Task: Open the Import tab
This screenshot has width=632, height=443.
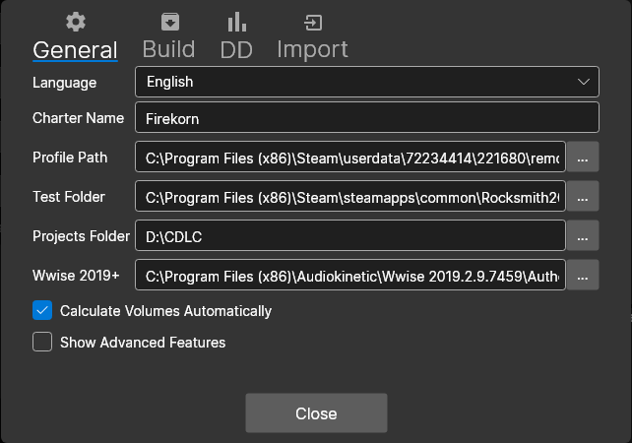Action: [x=312, y=48]
